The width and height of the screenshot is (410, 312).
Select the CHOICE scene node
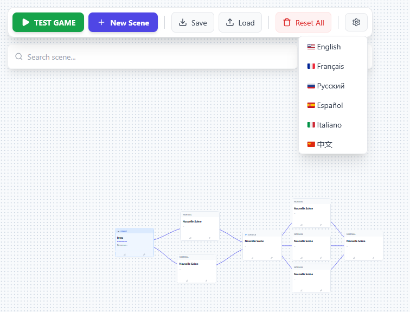[262, 246]
